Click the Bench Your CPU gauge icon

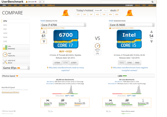(x=98, y=46)
